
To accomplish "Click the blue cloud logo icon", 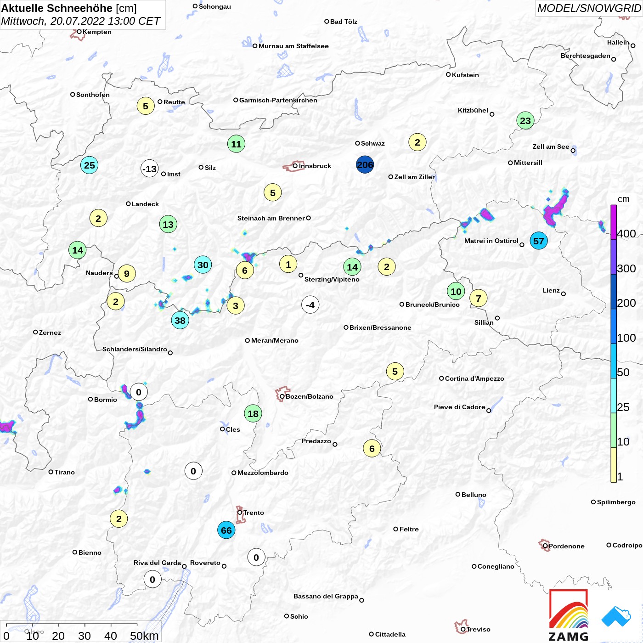I will 616,617.
